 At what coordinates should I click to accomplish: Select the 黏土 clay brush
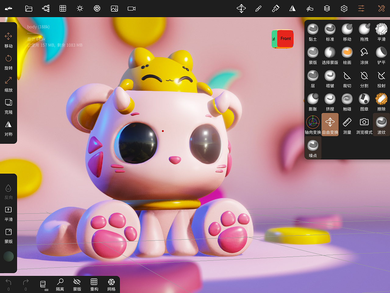pos(313,32)
